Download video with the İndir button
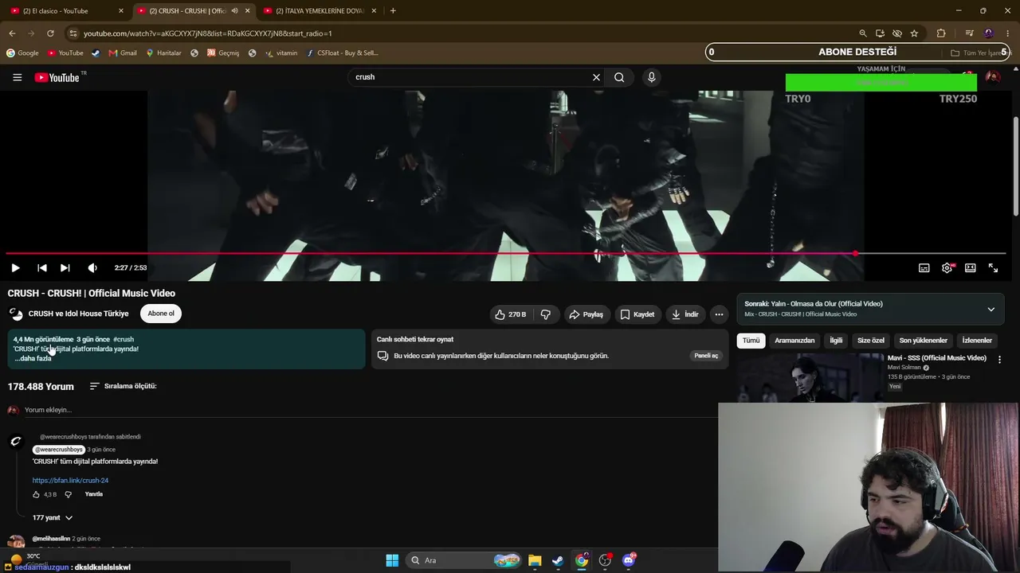This screenshot has width=1020, height=573. tap(685, 314)
